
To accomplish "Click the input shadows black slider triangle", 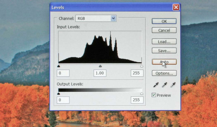I will click(x=59, y=66).
